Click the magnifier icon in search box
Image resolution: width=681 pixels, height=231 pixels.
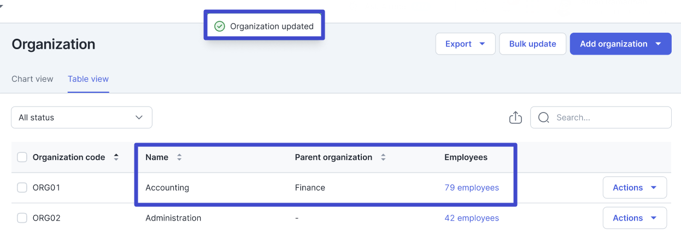click(543, 117)
